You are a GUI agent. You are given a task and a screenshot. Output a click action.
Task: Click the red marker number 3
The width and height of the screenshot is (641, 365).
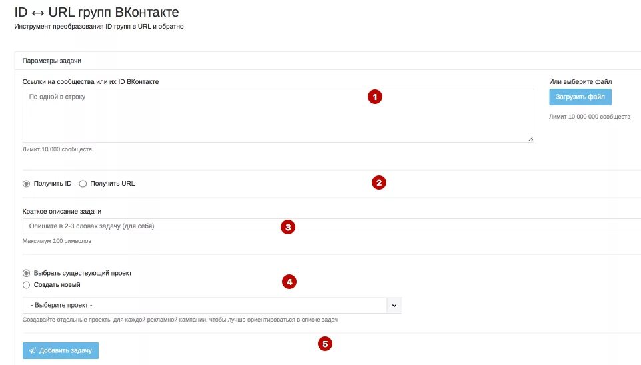pos(288,227)
